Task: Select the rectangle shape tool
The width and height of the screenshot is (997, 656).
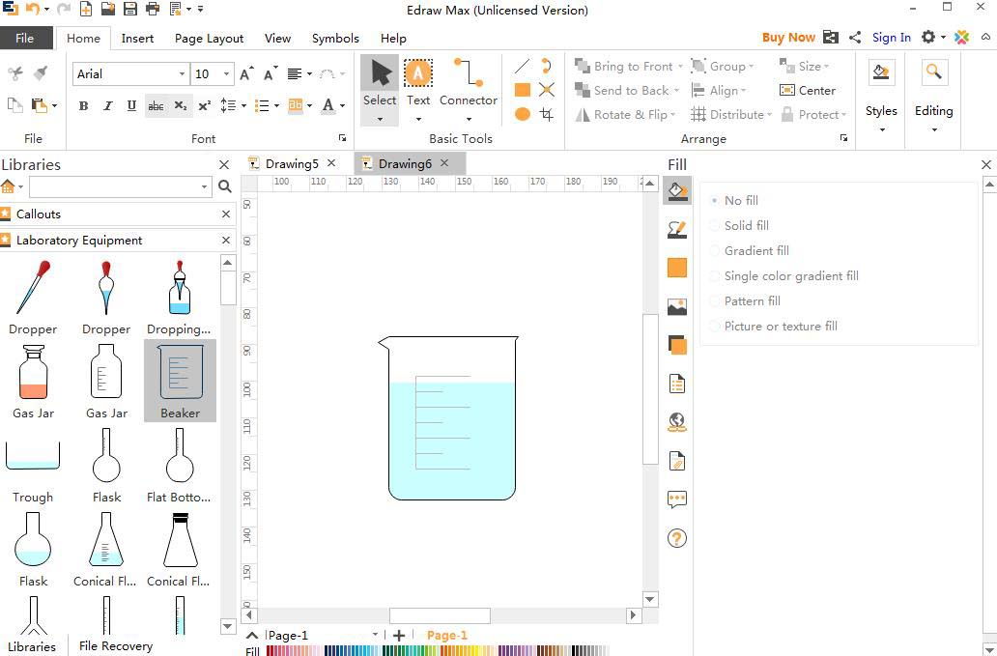Action: coord(522,90)
